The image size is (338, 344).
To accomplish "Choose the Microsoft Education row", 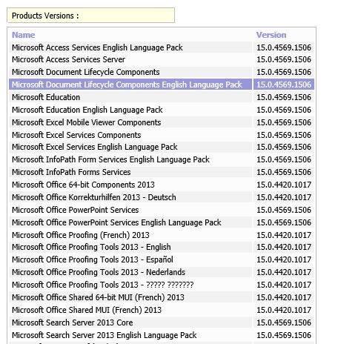I will [x=162, y=97].
